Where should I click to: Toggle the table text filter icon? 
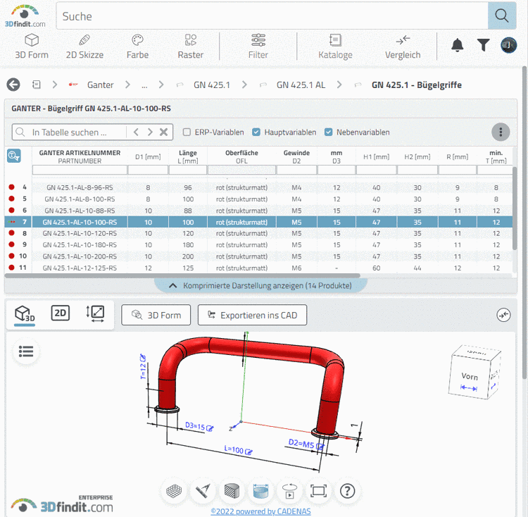14,156
